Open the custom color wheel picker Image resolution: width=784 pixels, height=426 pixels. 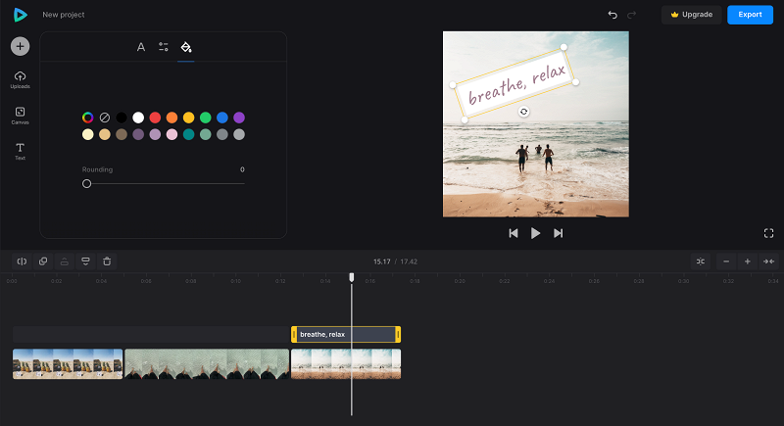87,118
